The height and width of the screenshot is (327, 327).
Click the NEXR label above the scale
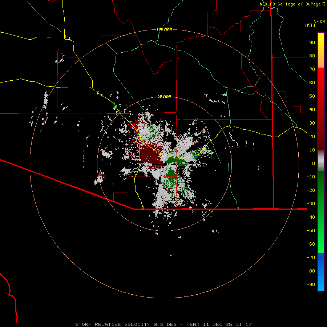[319, 22]
